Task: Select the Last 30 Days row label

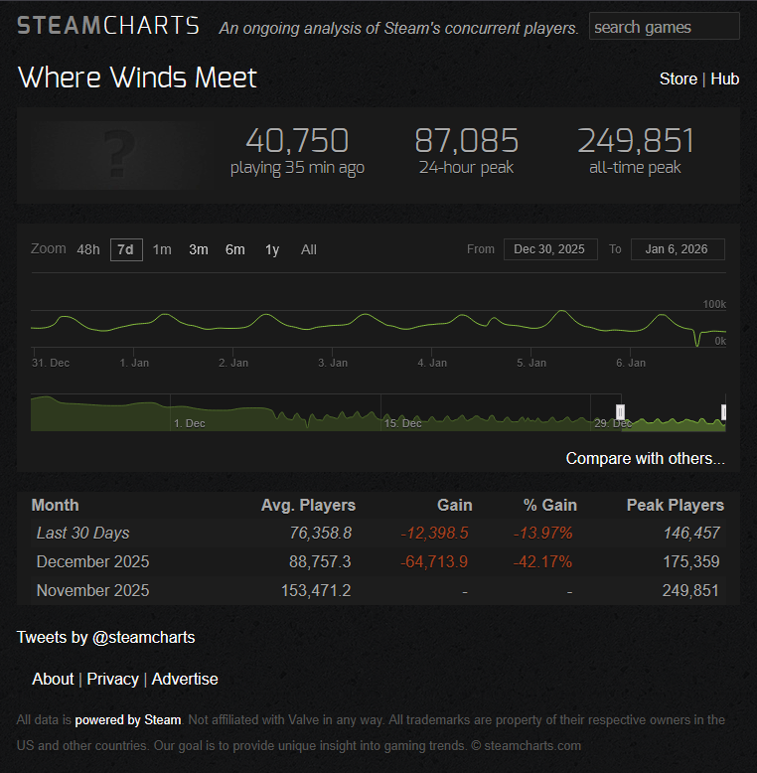Action: point(82,533)
